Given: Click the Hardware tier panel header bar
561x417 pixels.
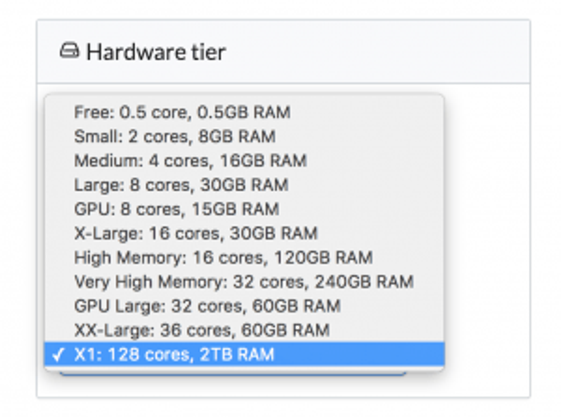Looking at the screenshot, I should [x=283, y=51].
